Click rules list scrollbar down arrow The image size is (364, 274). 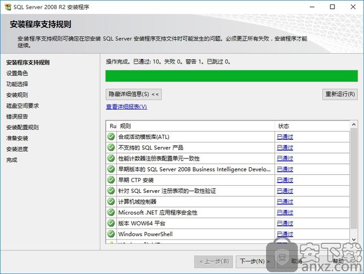[x=354, y=239]
